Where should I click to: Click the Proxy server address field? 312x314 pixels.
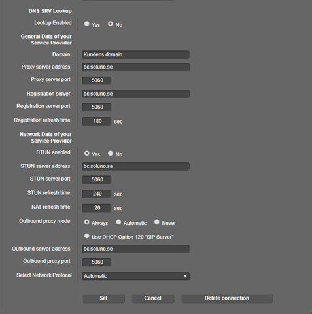pos(135,67)
